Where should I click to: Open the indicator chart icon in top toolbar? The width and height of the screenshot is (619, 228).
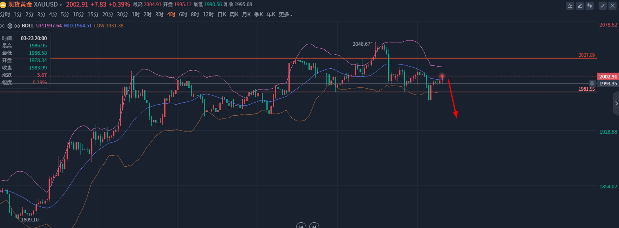coord(570,6)
